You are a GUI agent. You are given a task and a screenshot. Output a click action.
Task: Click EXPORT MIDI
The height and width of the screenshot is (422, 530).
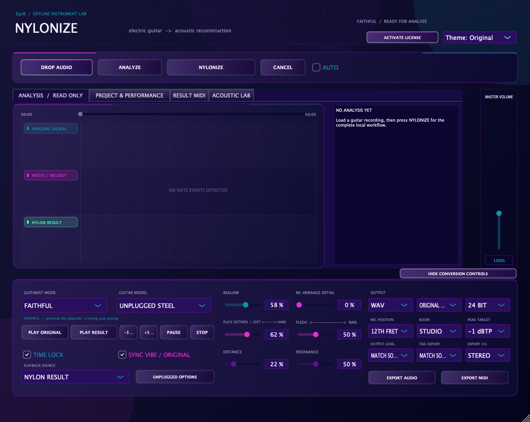click(475, 378)
